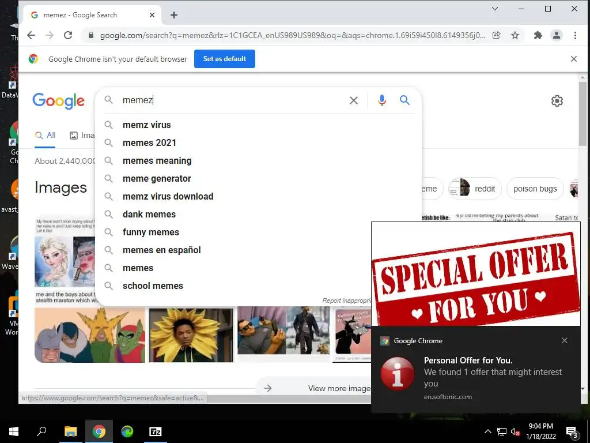Click the page vertical scrollbar thumb
590x443 pixels.
583,113
